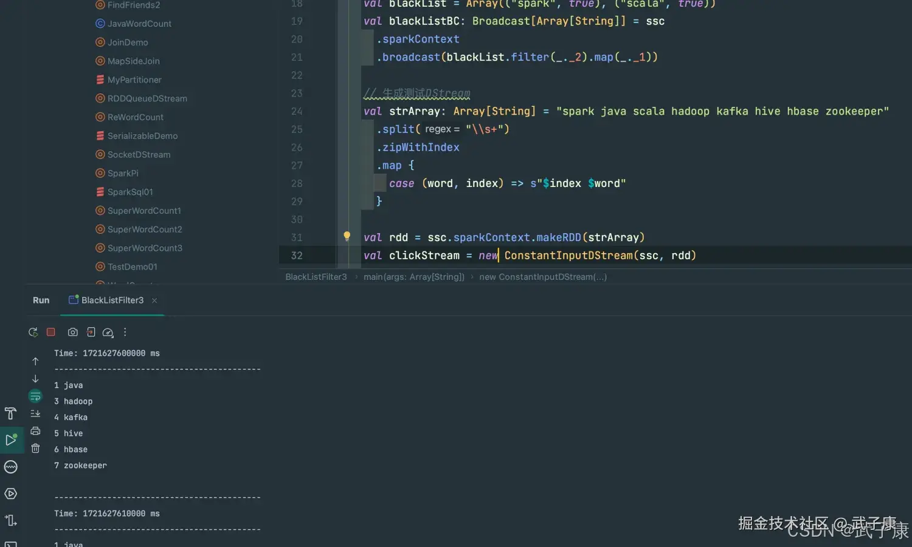This screenshot has height=547, width=912.
Task: Open FindFriends2 in project tree
Action: [134, 5]
